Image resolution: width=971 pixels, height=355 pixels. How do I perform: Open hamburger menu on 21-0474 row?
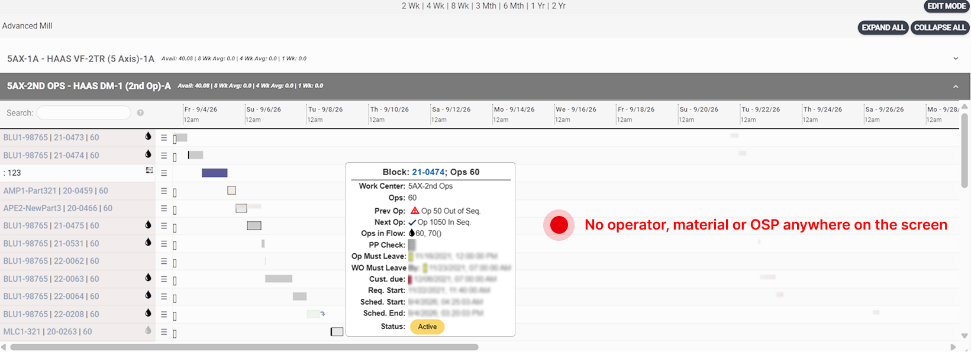164,156
